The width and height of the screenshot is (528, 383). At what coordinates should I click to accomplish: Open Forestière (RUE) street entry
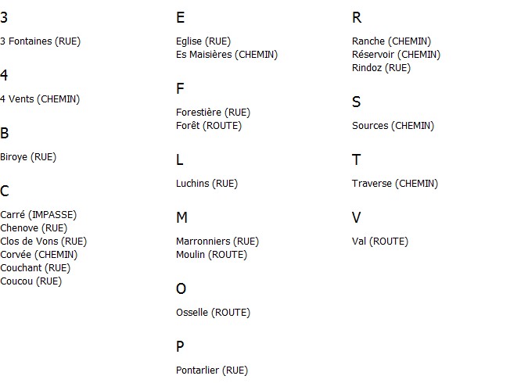213,113
